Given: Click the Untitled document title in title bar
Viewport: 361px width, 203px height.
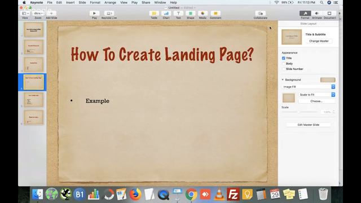Looking at the screenshot, I should (174, 7).
